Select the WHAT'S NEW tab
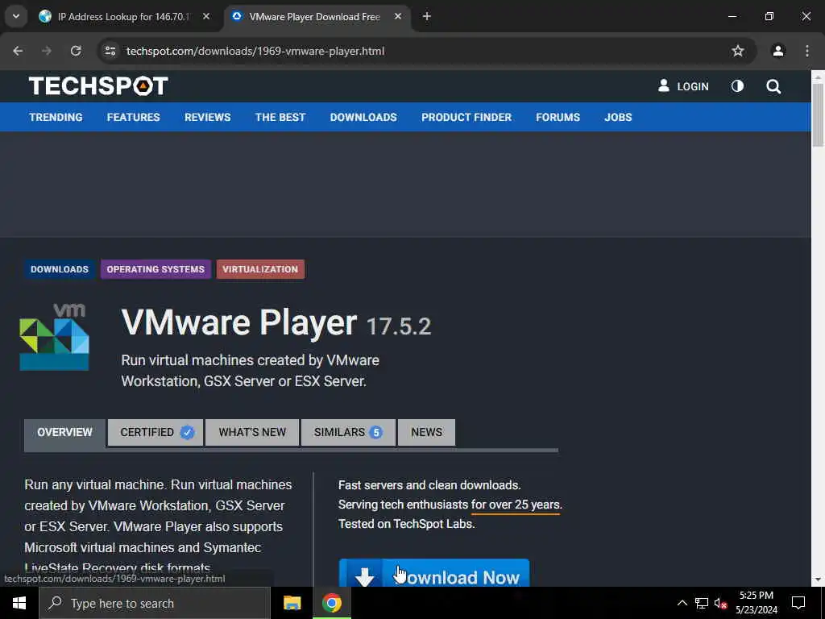This screenshot has width=825, height=619. [x=252, y=432]
